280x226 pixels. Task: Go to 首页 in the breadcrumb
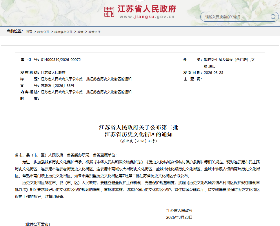(x=29, y=32)
